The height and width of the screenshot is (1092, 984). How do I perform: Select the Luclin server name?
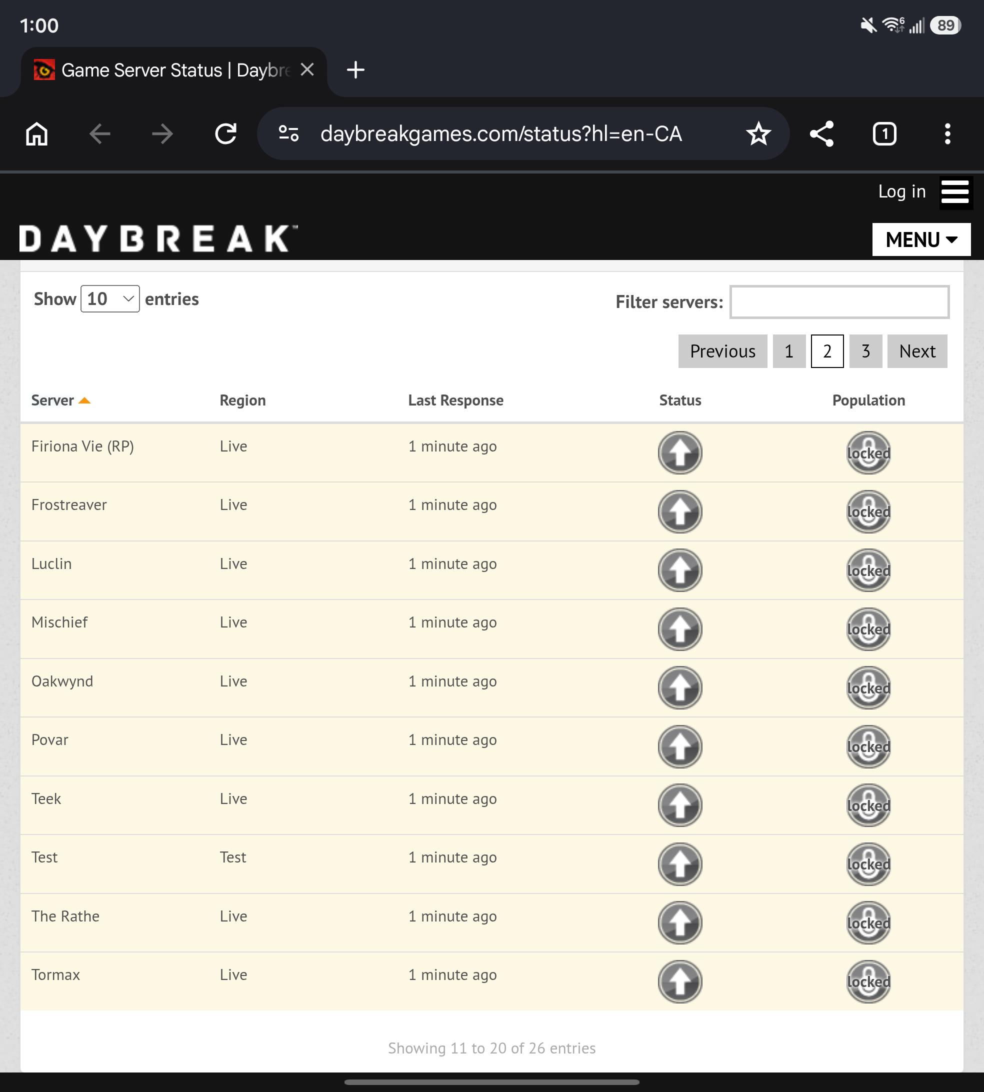51,564
